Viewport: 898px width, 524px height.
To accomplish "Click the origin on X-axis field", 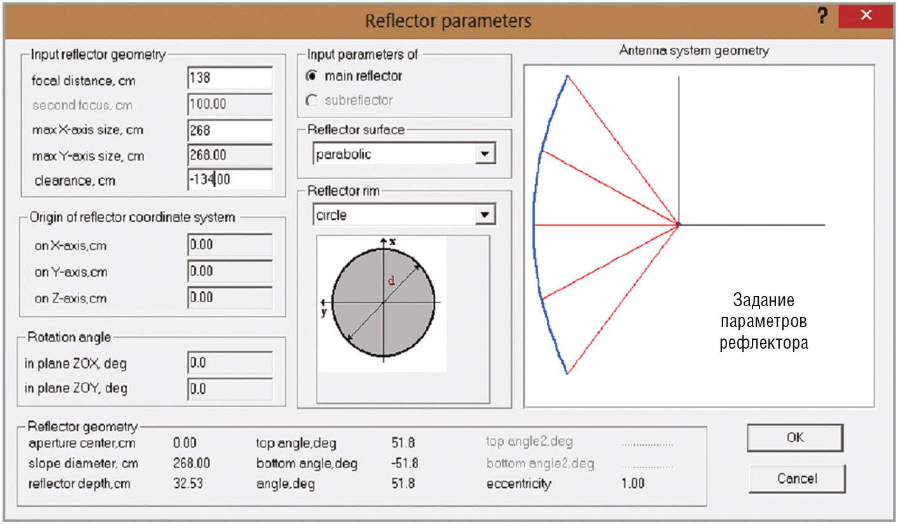I will click(230, 245).
